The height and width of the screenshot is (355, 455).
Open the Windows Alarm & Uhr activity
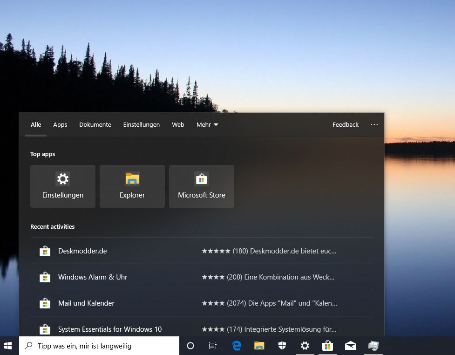[202, 277]
